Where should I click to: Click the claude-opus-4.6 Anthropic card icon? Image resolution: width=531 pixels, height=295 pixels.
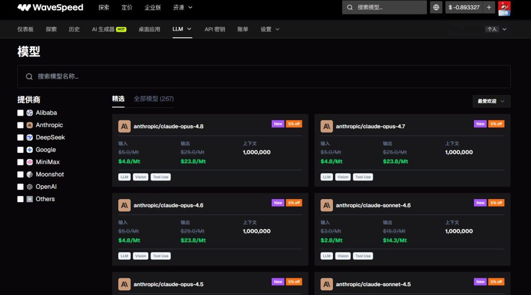point(124,205)
